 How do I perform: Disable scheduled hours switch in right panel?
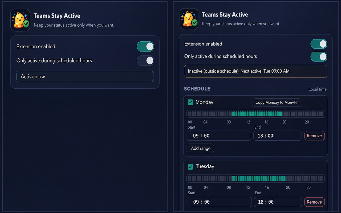(319, 56)
